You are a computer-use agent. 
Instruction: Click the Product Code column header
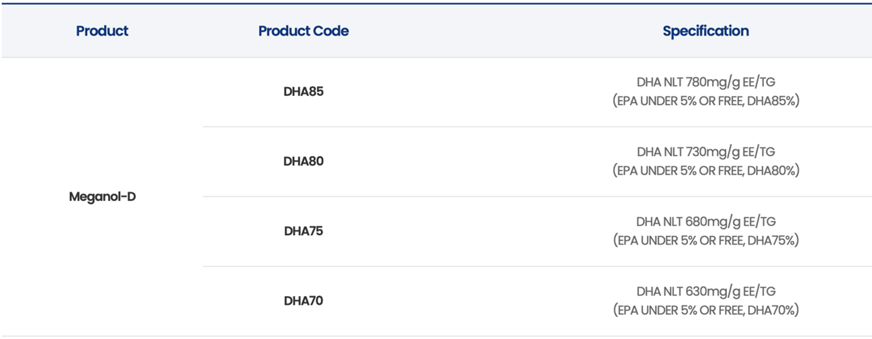point(303,31)
